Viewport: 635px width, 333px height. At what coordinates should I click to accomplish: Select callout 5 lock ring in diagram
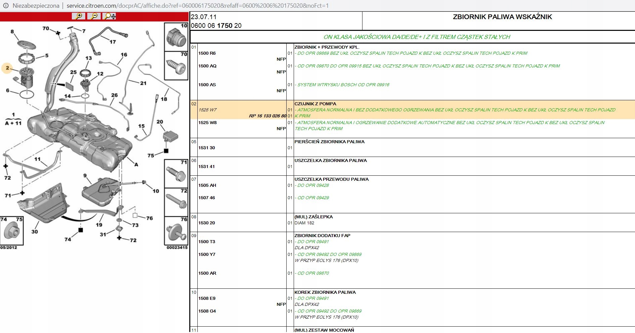47,55
